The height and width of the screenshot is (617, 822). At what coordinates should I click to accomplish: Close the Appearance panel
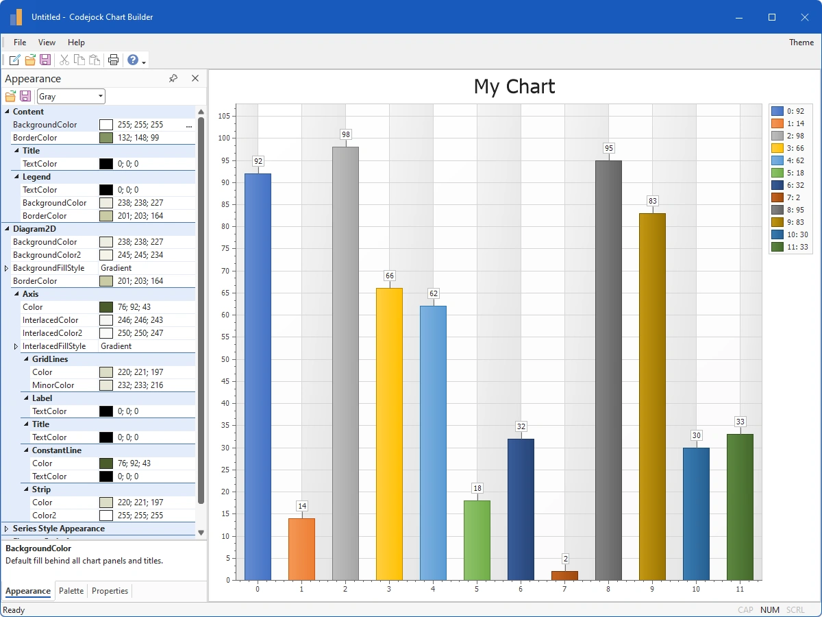pos(195,78)
